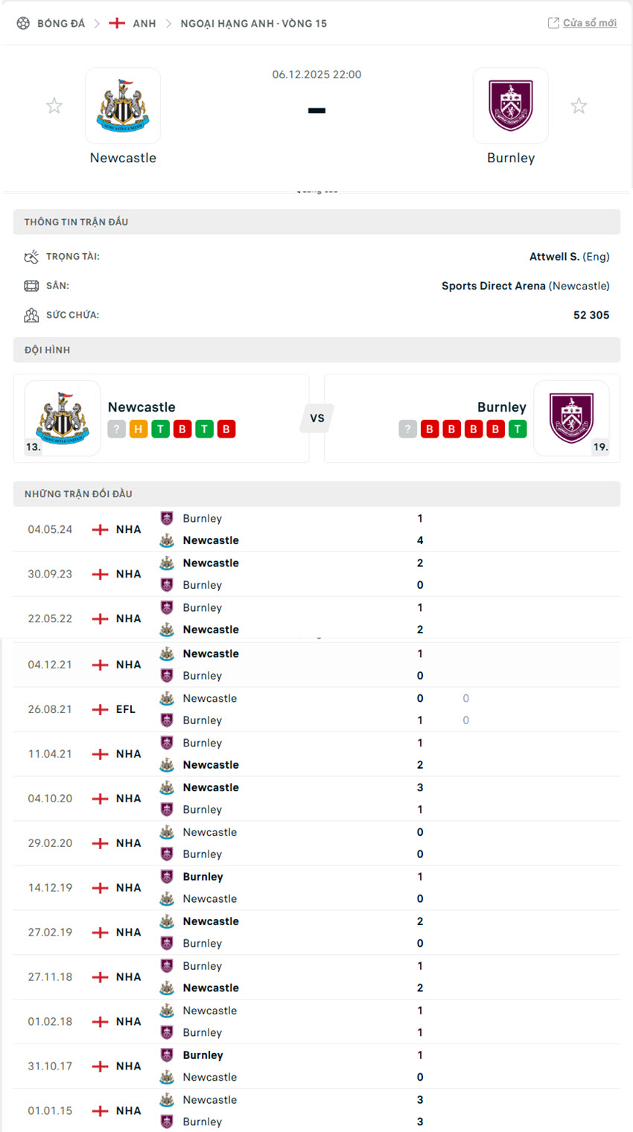Click the England flag icon in the breadcrumb
This screenshot has width=633, height=1132.
point(117,22)
